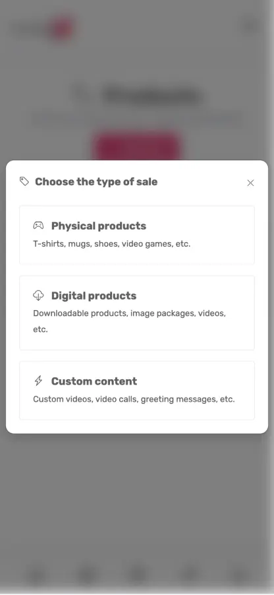Click the Custom videos, video calls description
Screen dimensions: 274x595
coord(134,399)
